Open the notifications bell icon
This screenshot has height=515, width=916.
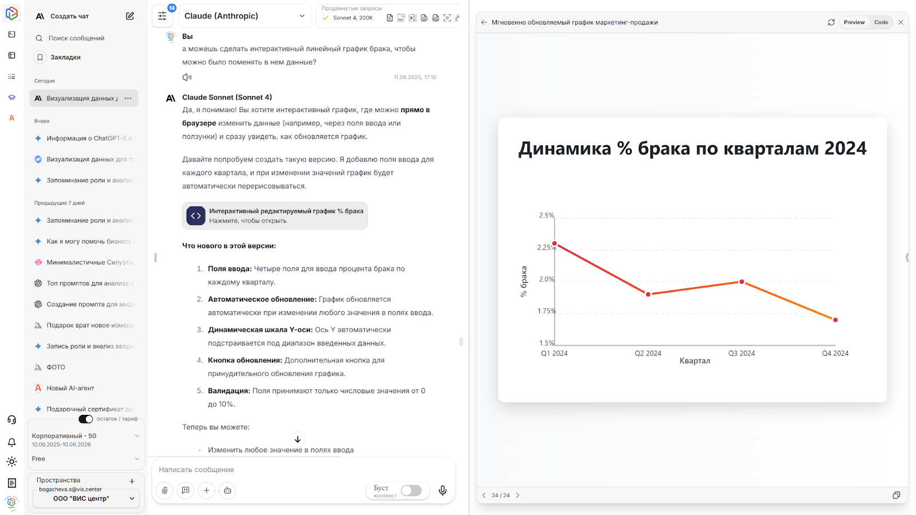pos(11,442)
